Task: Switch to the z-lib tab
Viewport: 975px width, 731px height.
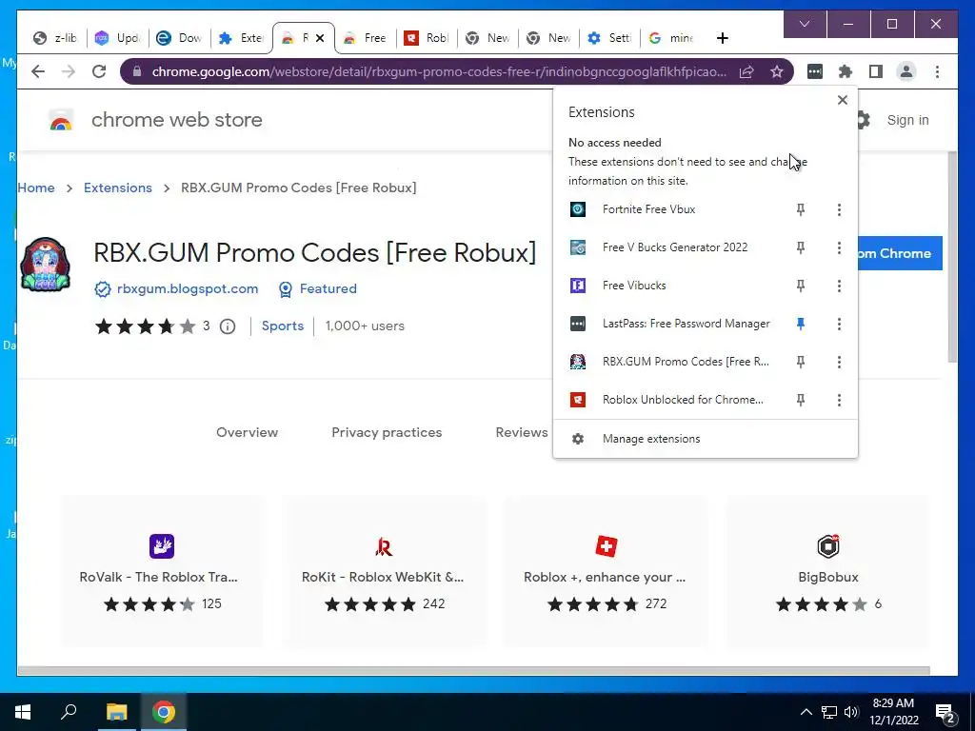Action: point(54,38)
